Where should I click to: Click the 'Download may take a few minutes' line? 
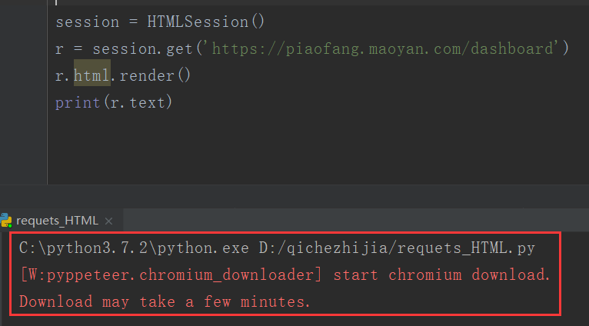tap(165, 302)
